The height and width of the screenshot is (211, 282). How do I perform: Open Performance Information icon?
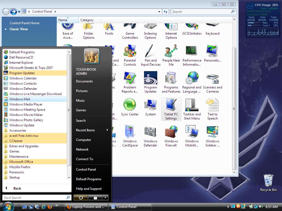point(192,55)
